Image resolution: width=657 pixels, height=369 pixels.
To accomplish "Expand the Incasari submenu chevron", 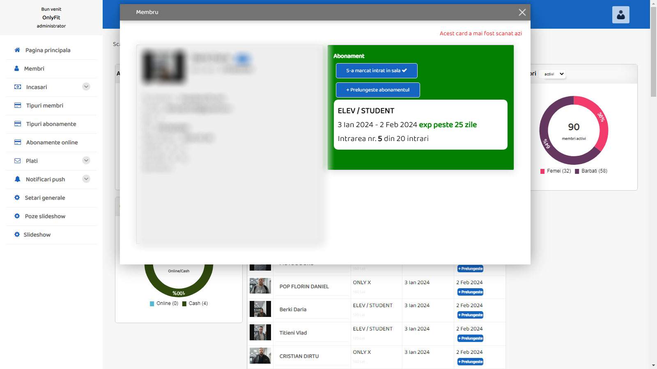I will (x=86, y=87).
